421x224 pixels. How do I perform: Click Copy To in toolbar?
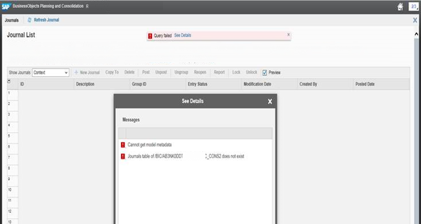[112, 72]
